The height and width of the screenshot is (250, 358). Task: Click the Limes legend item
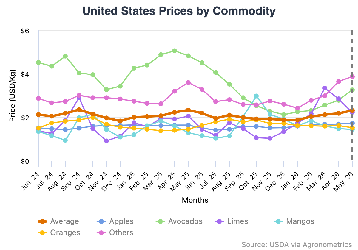tap(231, 221)
